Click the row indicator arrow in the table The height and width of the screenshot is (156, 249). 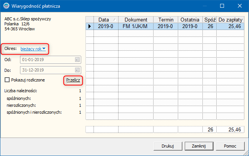pos(89,26)
